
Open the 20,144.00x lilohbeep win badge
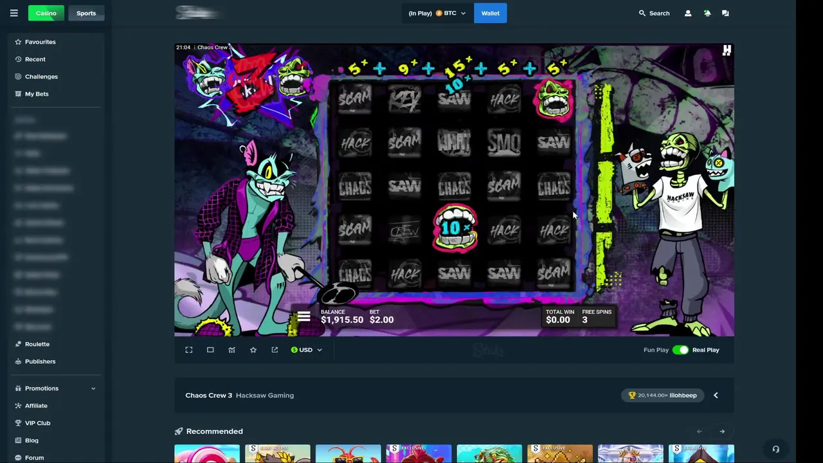pyautogui.click(x=662, y=395)
